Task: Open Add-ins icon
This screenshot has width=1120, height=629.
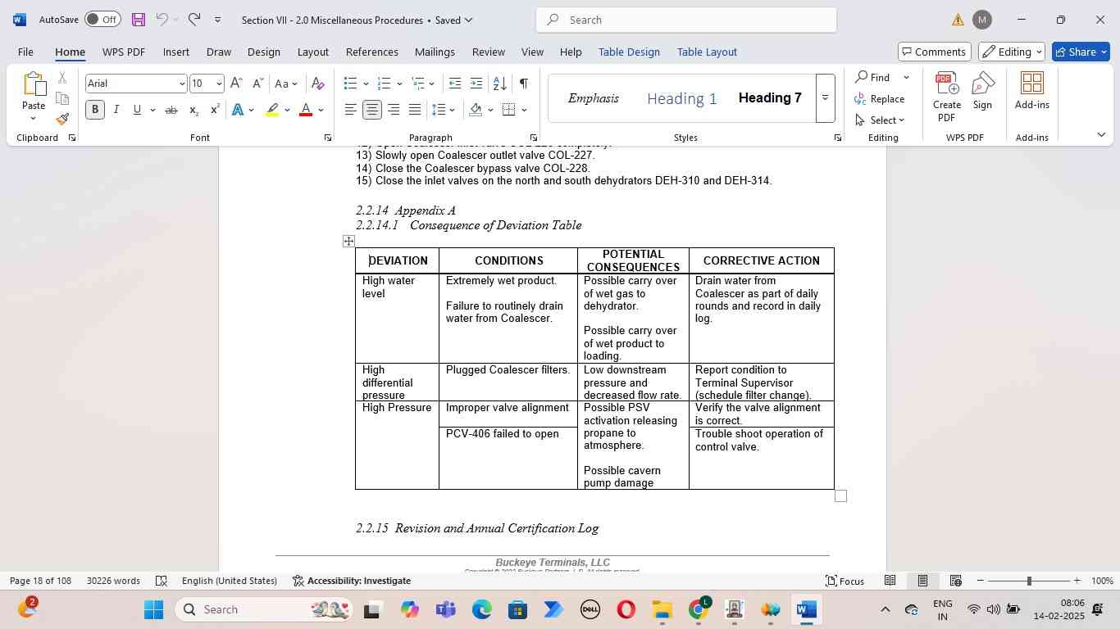Action: [x=1032, y=91]
